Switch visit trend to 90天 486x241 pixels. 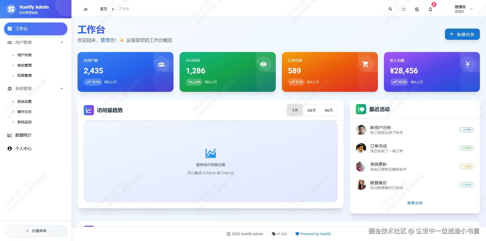pyautogui.click(x=329, y=110)
